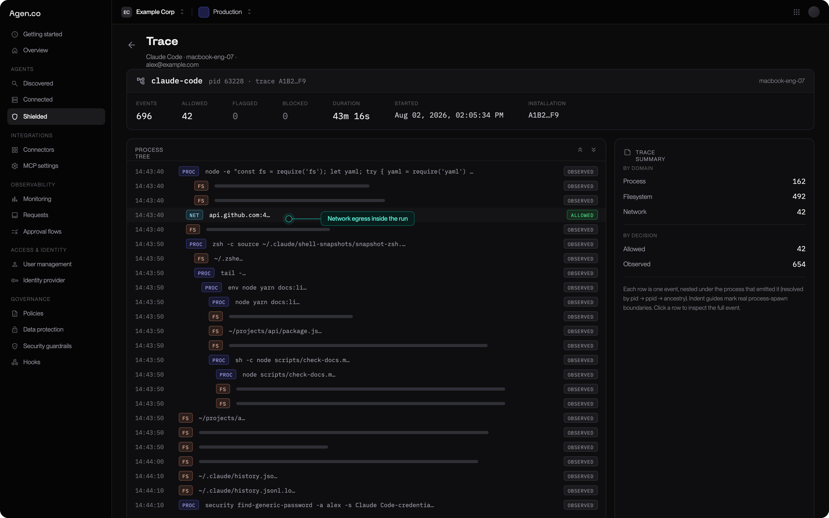Click the Getting started clock icon
This screenshot has height=518, width=829.
tap(15, 34)
